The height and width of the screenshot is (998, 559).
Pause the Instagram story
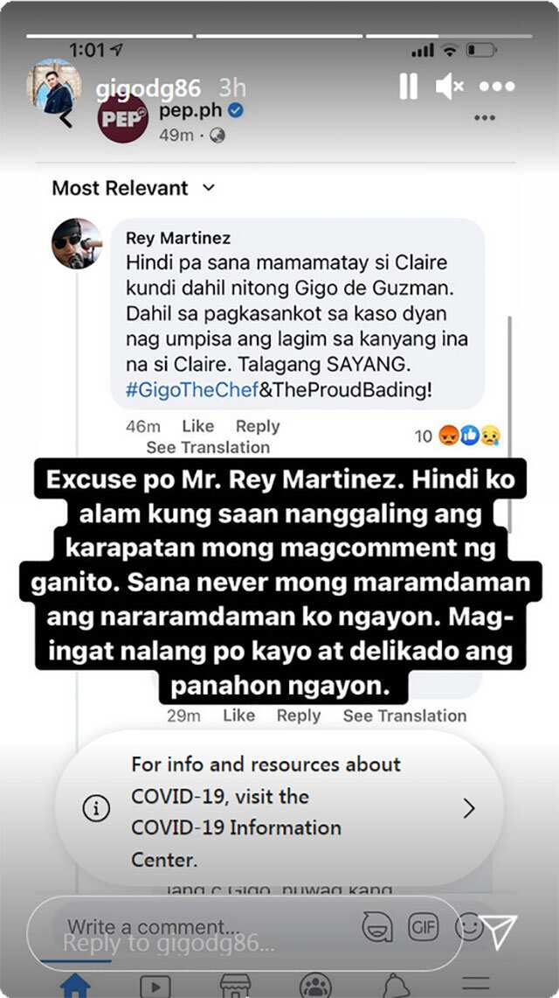(409, 86)
